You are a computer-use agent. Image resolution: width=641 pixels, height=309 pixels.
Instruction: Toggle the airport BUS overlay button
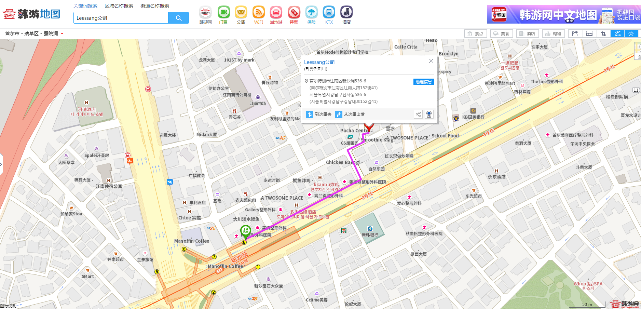pos(618,33)
